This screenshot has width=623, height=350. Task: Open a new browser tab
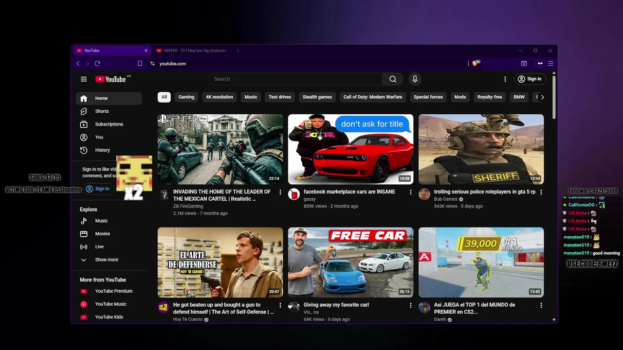(x=238, y=51)
